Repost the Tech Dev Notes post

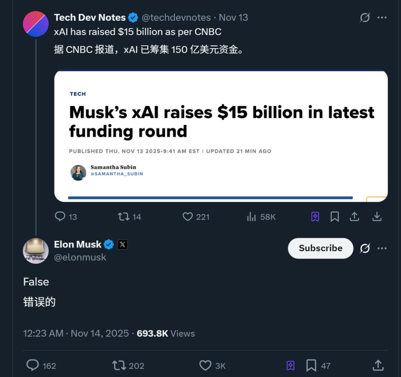pyautogui.click(x=124, y=217)
